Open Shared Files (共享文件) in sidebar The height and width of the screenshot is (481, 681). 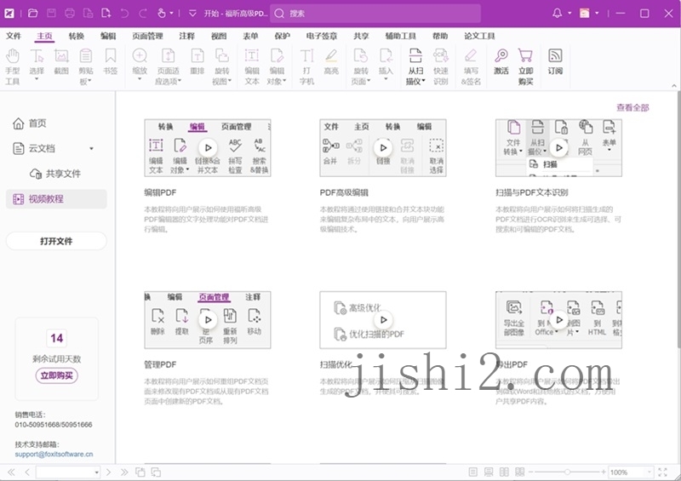tap(55, 174)
